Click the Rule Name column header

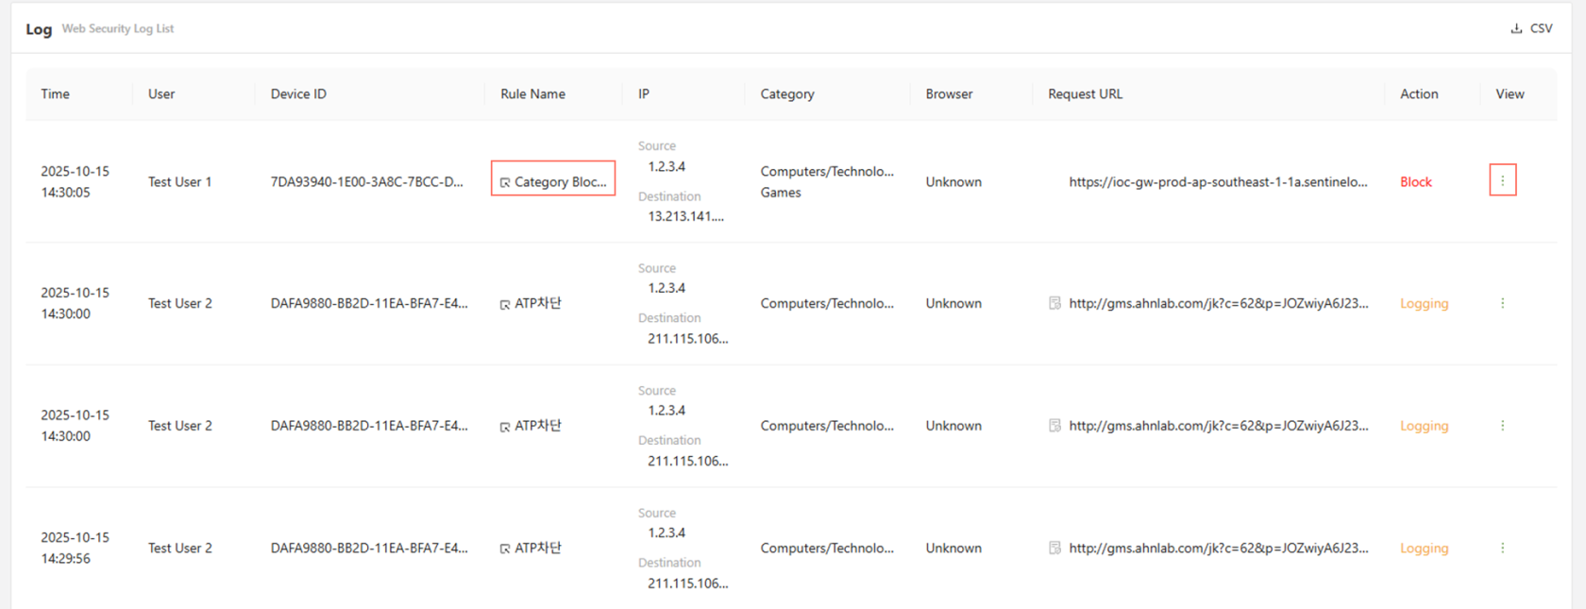pyautogui.click(x=532, y=93)
